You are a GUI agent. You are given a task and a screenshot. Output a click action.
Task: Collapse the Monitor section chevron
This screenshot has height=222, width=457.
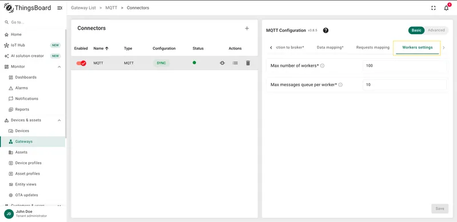coord(59,67)
